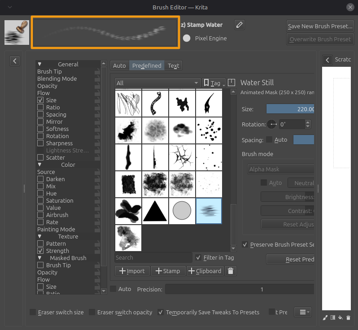
Task: Fill scratchpad with gradient icon
Action: [x=333, y=317]
